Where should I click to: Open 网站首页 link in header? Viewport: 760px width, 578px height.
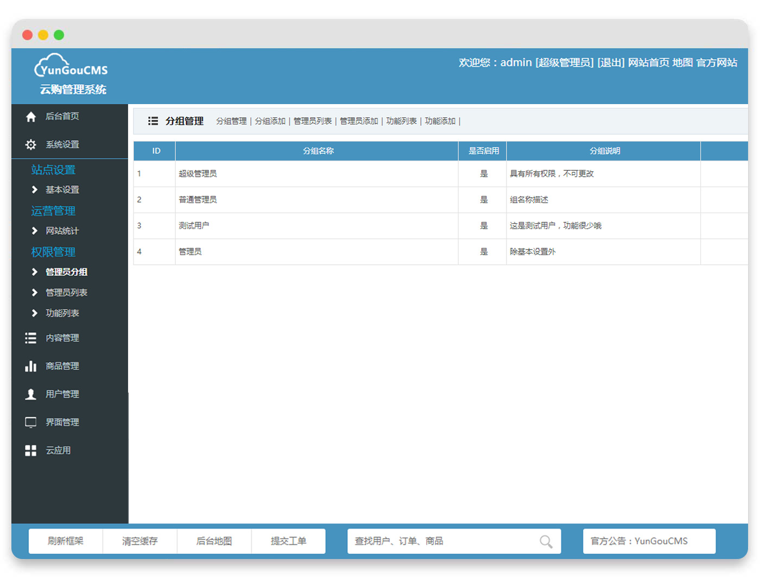[649, 63]
